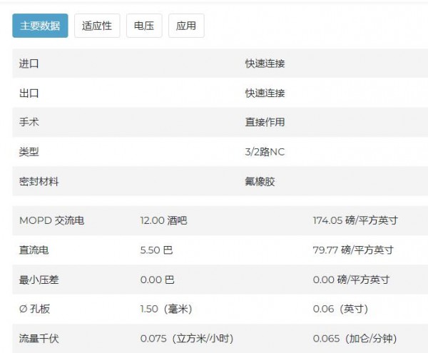
Task: Select the 1.50（毫米） orifice value
Action: pos(166,309)
